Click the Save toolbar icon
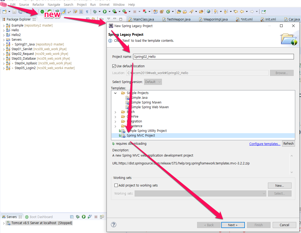 [14, 12]
